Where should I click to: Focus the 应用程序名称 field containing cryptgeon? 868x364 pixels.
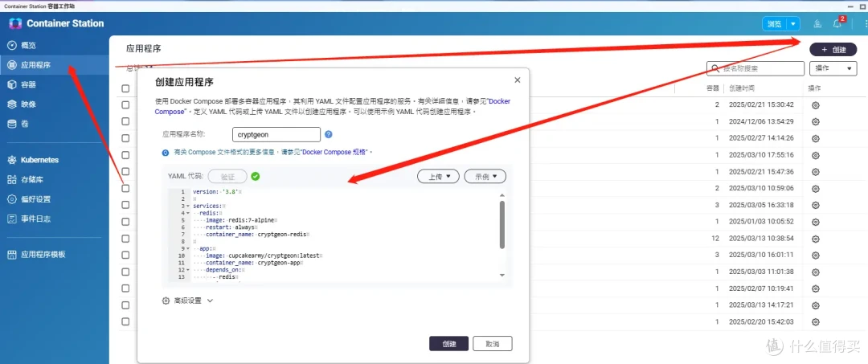(x=276, y=134)
